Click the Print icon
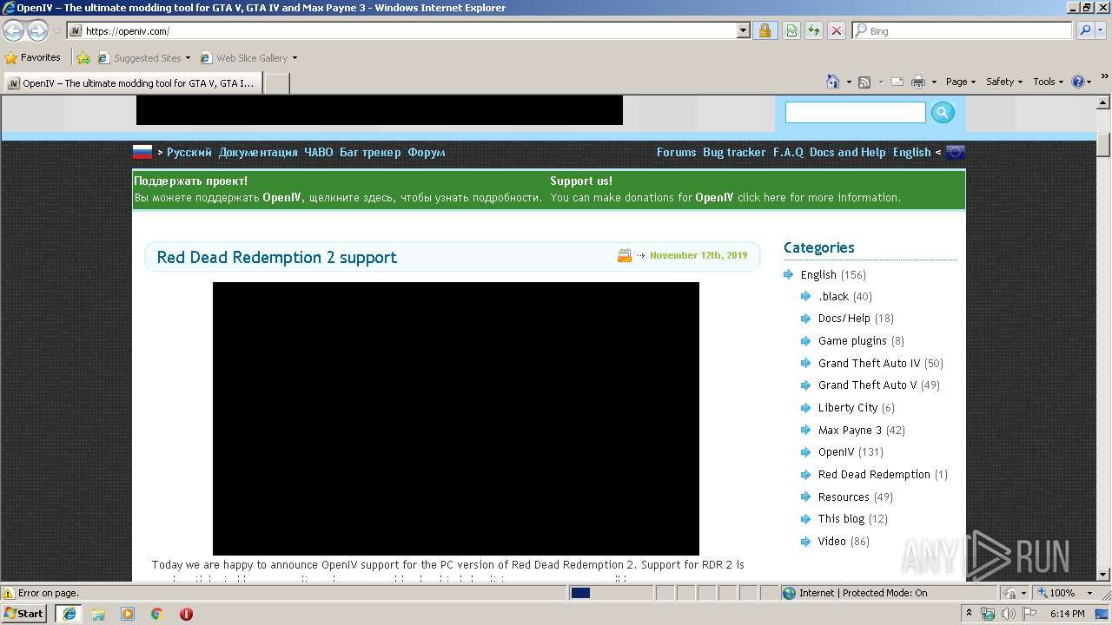Viewport: 1112px width, 625px height. point(918,82)
